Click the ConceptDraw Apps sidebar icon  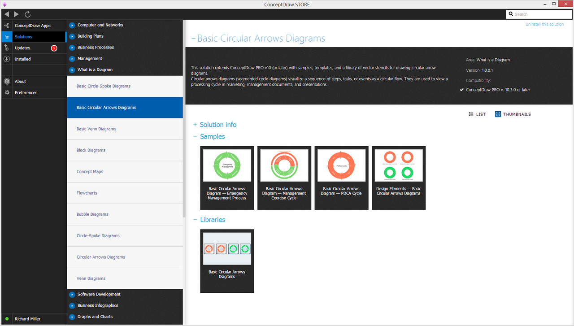point(7,26)
